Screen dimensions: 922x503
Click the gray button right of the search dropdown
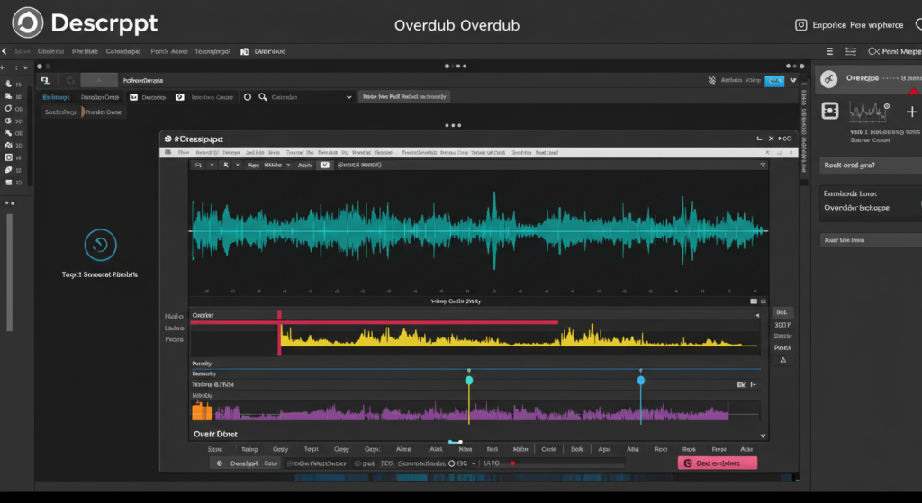(404, 97)
